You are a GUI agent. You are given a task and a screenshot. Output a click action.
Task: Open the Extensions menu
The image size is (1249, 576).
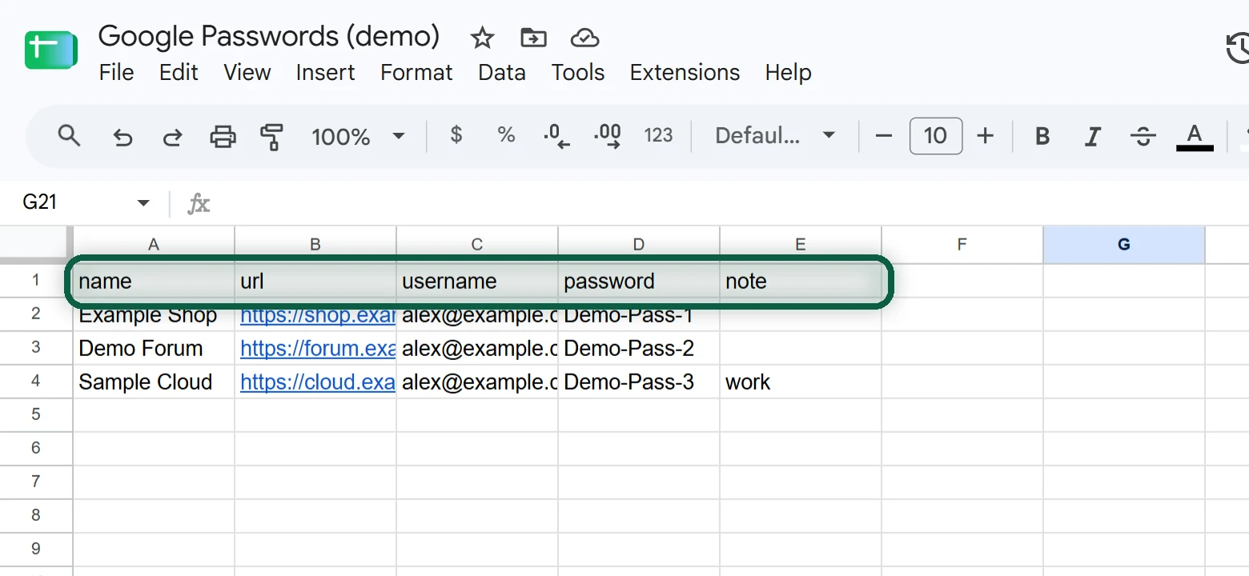(685, 72)
